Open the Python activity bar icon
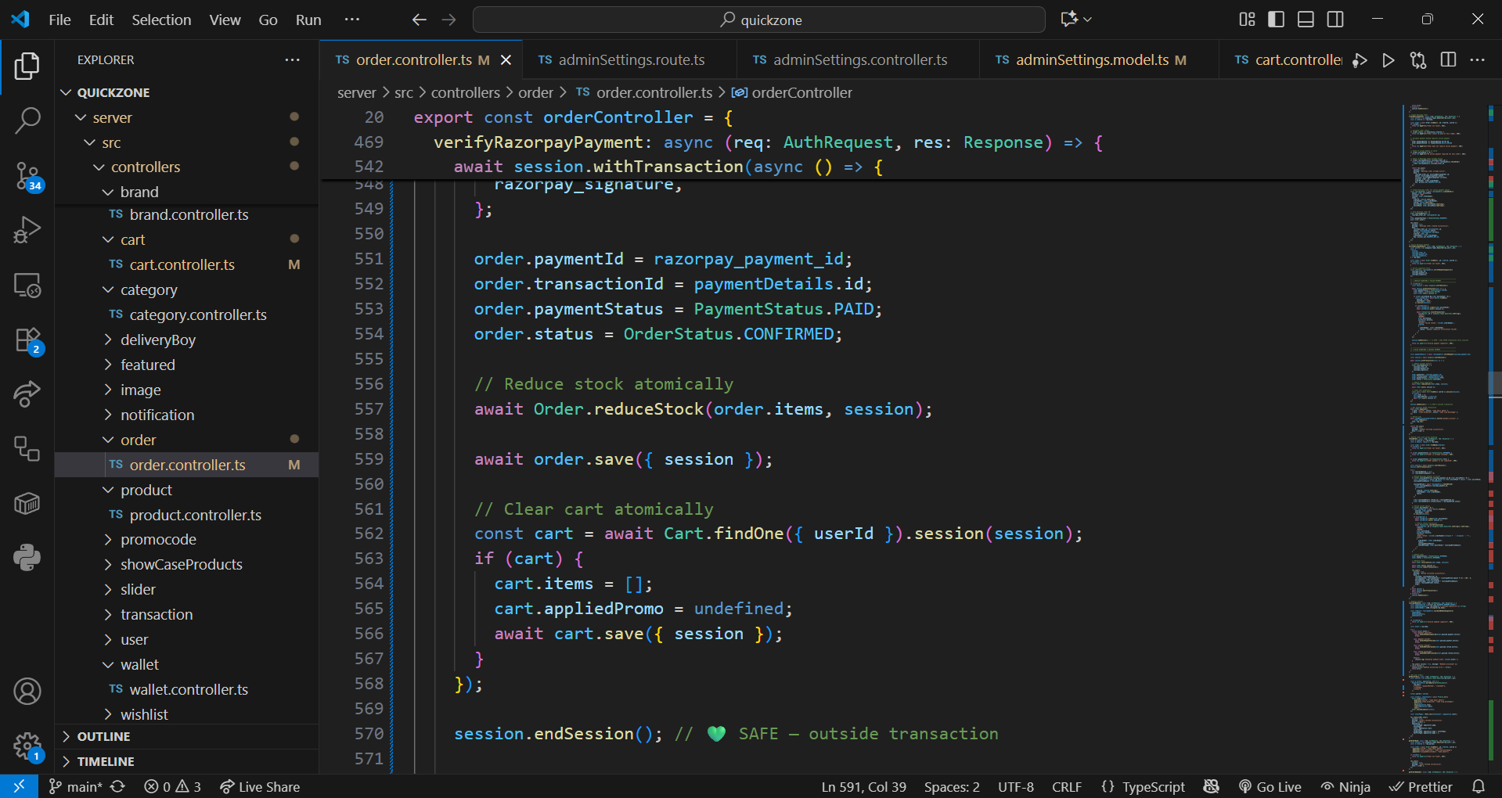The width and height of the screenshot is (1502, 798). click(x=27, y=558)
